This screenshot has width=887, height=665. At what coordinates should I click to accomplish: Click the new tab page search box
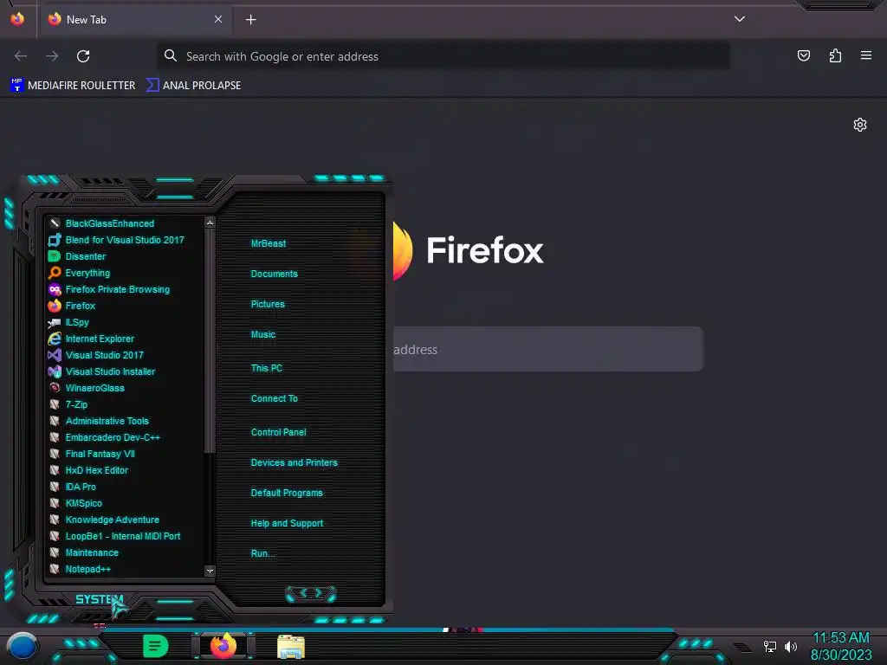point(547,349)
